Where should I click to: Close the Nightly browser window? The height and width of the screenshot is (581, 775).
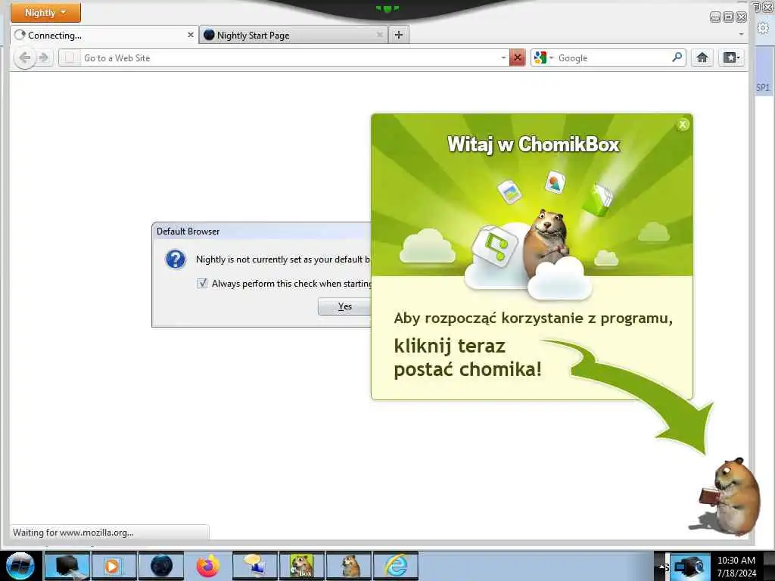click(x=741, y=17)
